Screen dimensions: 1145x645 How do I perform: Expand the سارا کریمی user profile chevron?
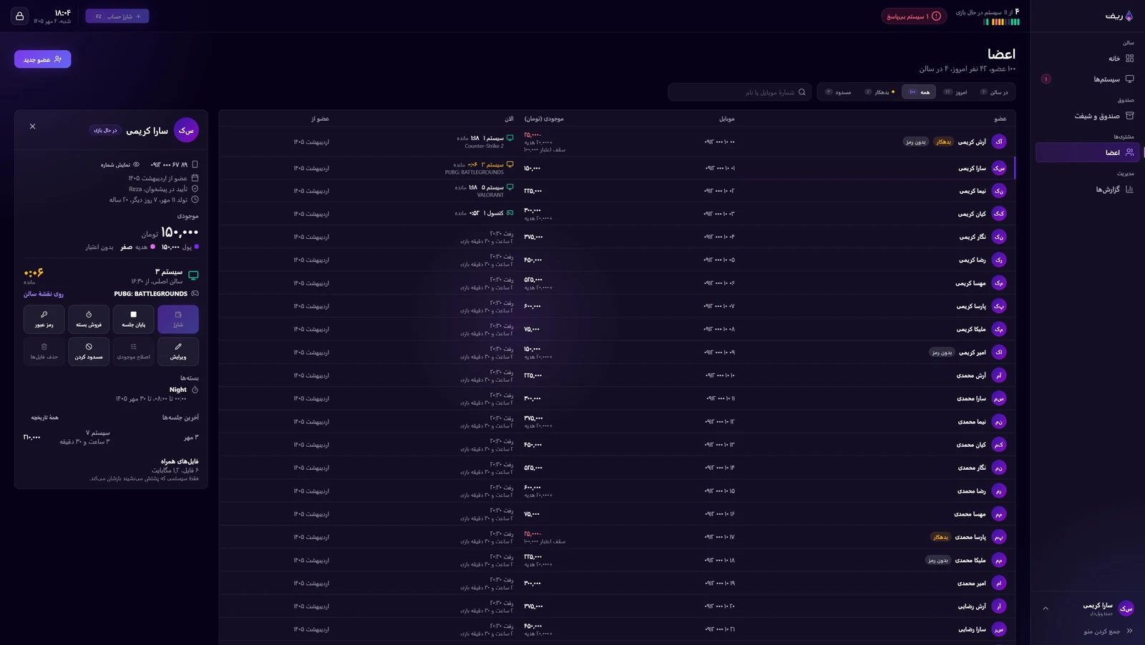1046,609
